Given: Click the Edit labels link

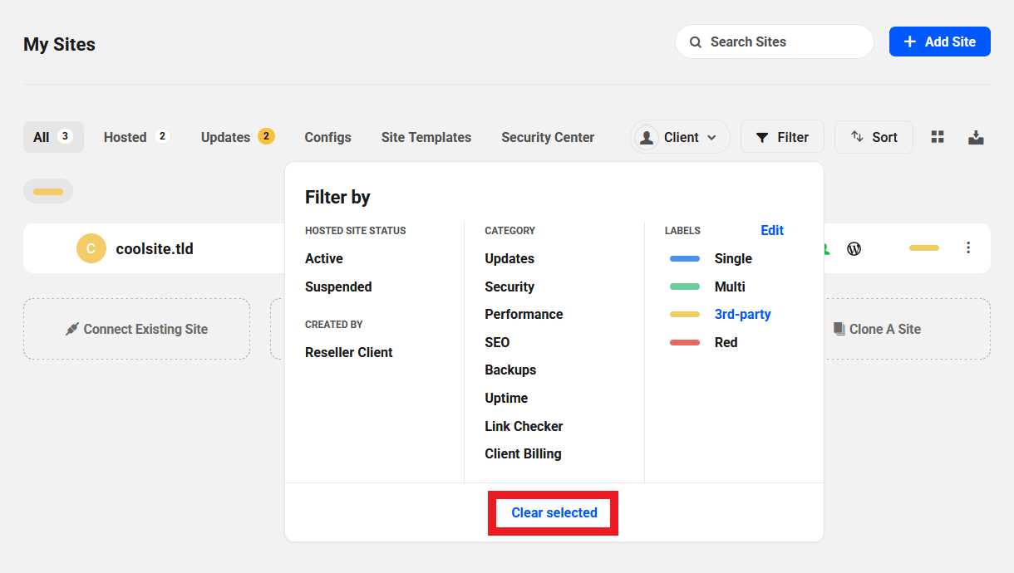Looking at the screenshot, I should pos(772,230).
